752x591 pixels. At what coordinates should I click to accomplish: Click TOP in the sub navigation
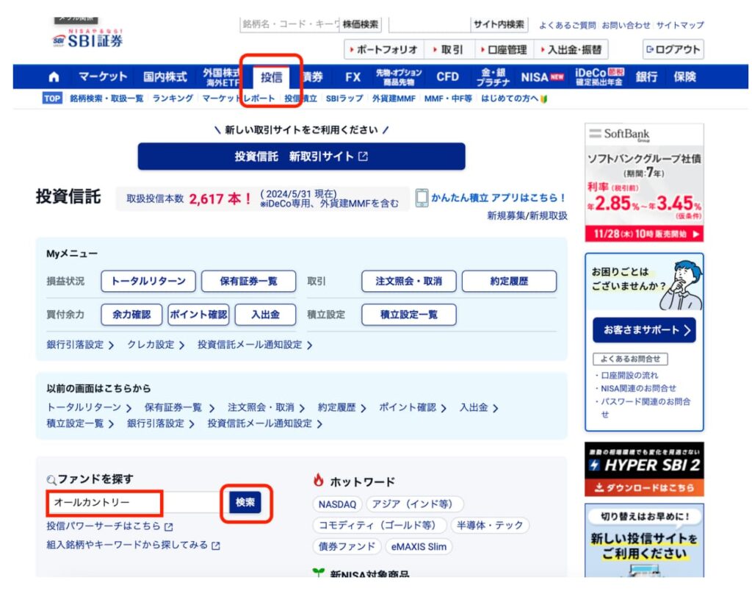point(52,98)
